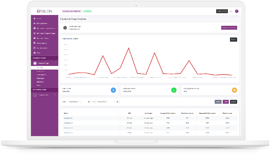Collapse the Facebook Page sidebar section
The height and width of the screenshot is (155, 272).
coord(54,63)
